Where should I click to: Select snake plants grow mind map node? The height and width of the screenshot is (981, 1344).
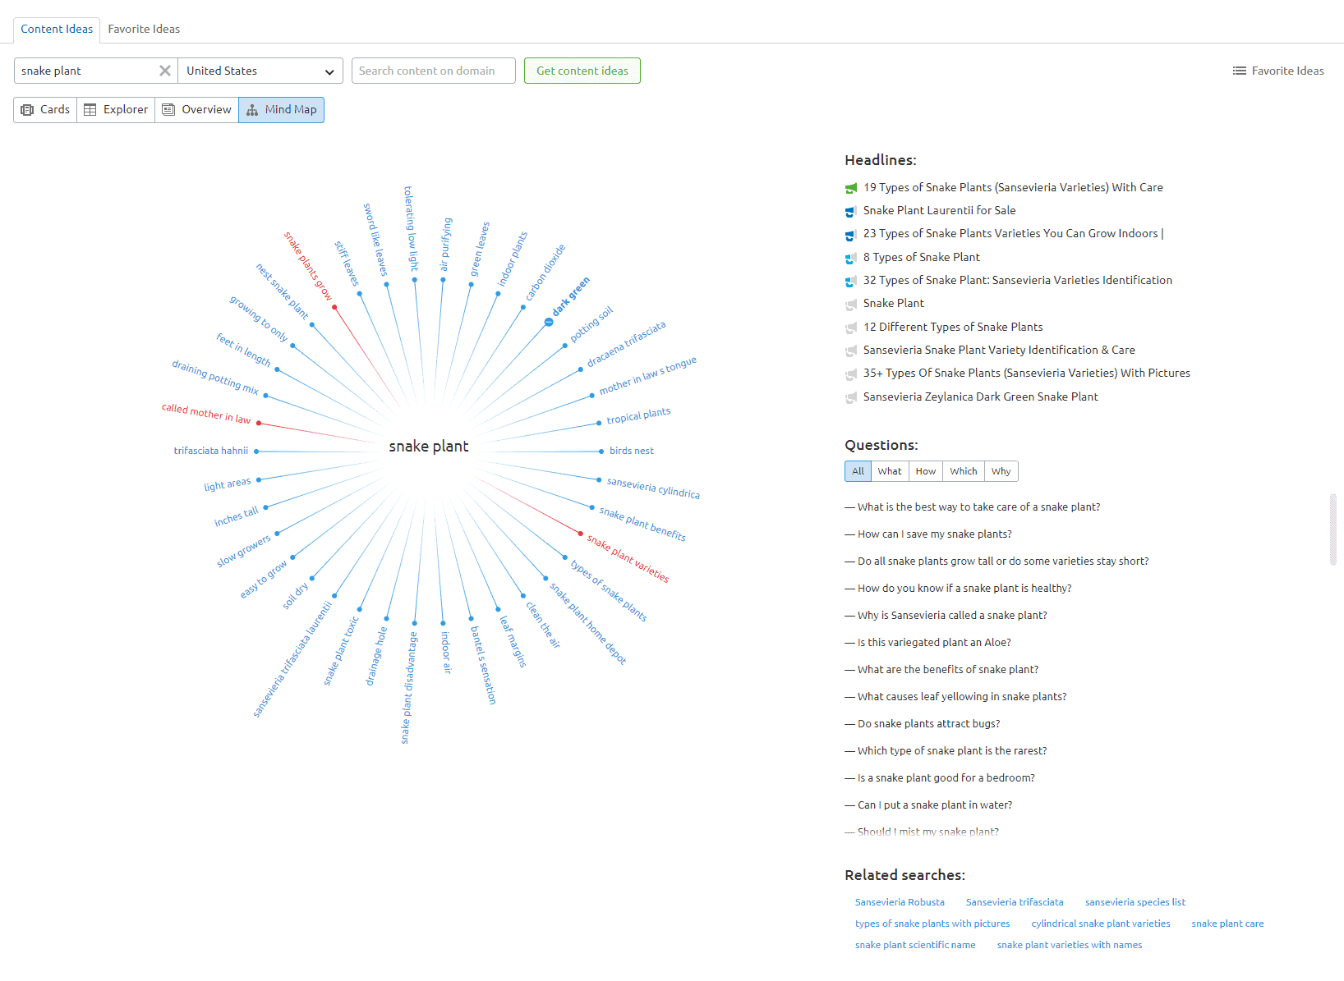(x=308, y=265)
